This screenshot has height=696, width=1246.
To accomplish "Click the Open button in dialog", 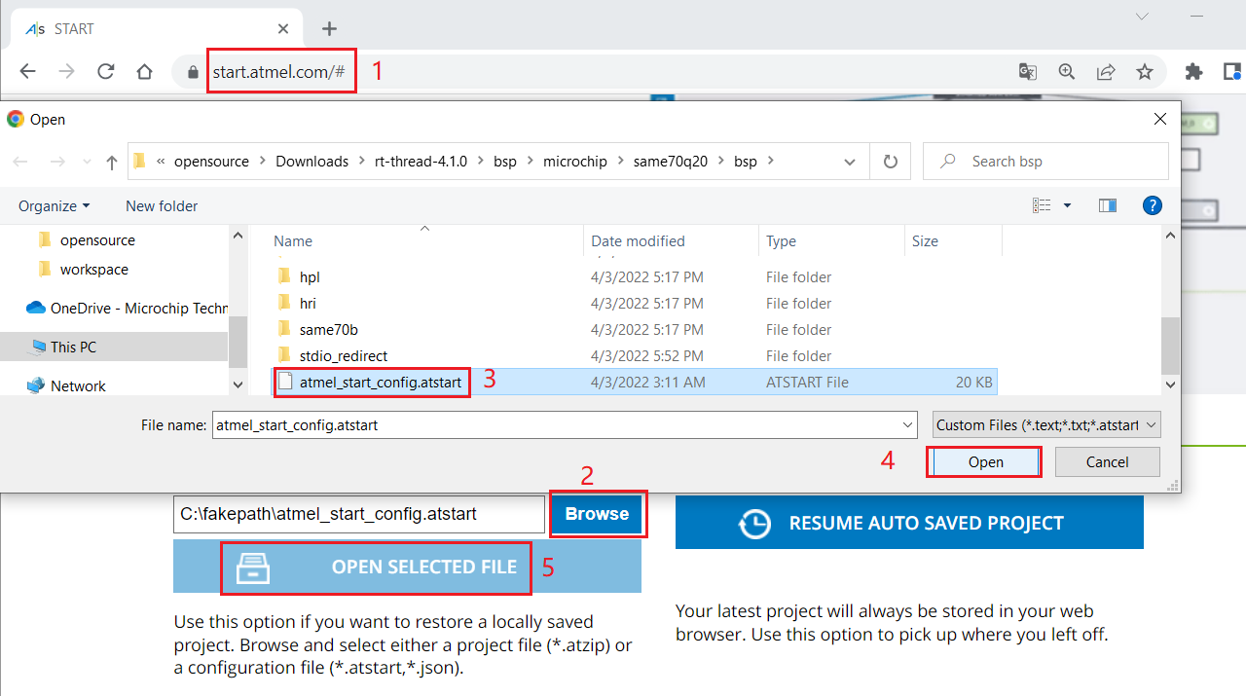I will 985,462.
